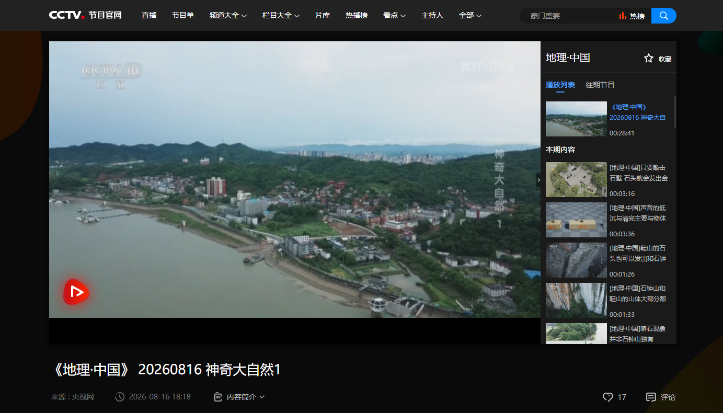Expand the 看点 menu
This screenshot has height=413, width=723.
(x=394, y=15)
